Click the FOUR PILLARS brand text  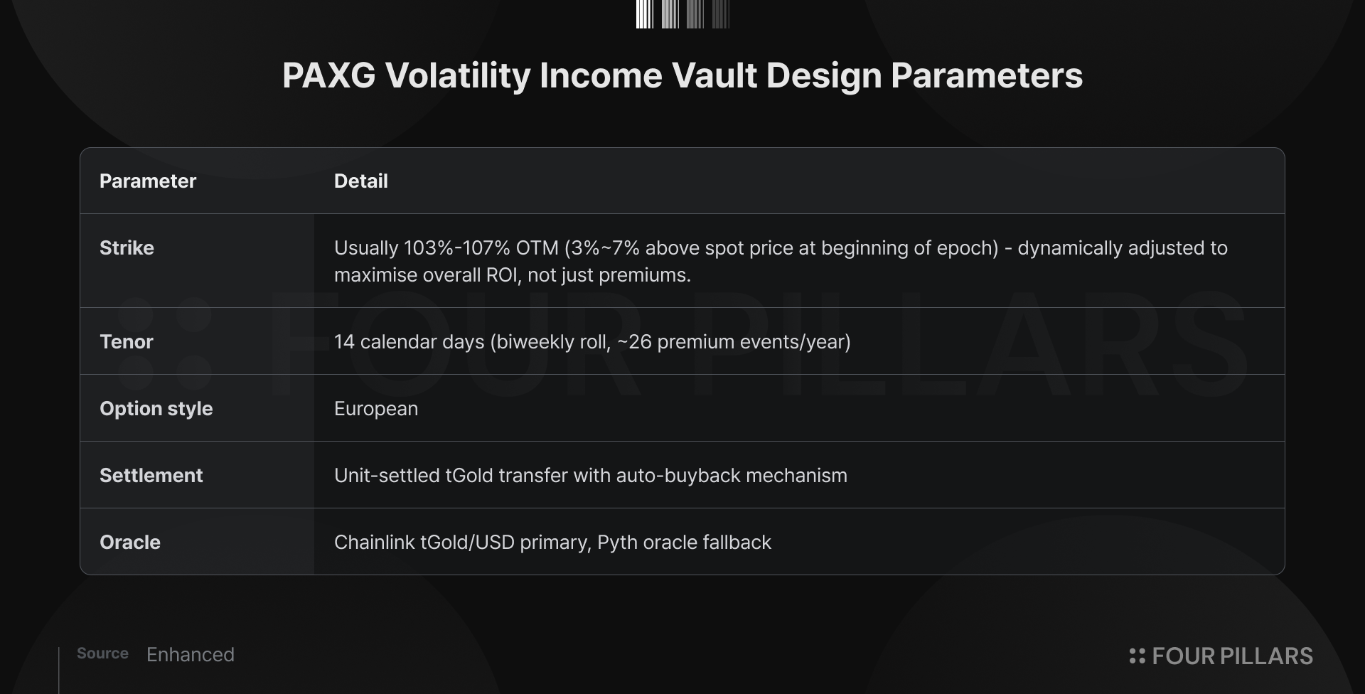[1232, 656]
